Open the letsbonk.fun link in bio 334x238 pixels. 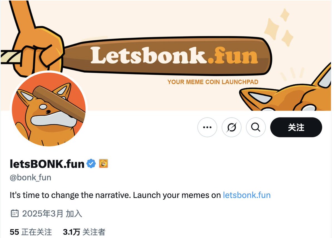pos(247,195)
